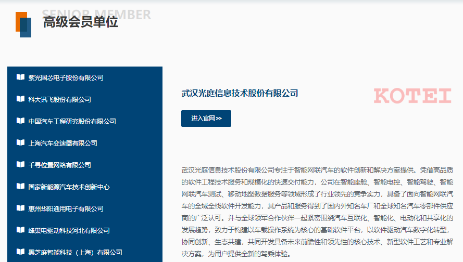The image size is (463, 262).
Task: Click the orange and blue square emblem beside 高级会员单位
Action: 23,24
